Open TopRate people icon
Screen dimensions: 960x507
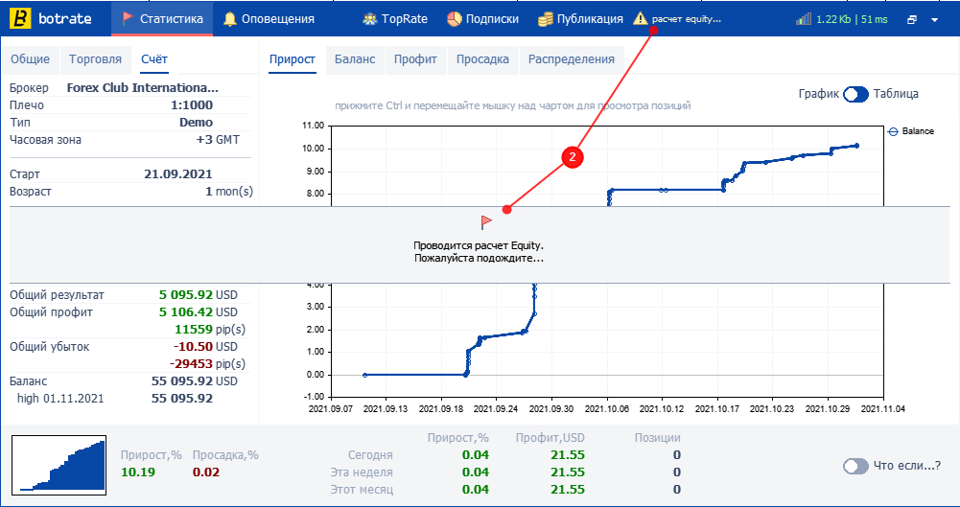pyautogui.click(x=369, y=19)
